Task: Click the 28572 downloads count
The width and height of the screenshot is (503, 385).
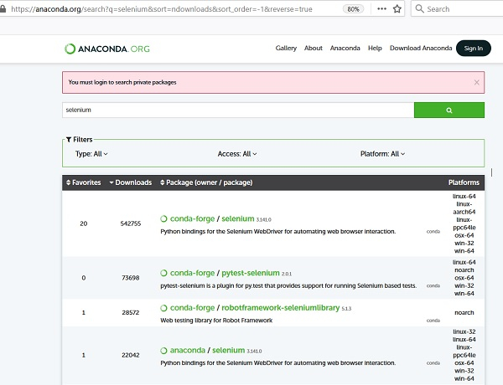Action: click(131, 313)
